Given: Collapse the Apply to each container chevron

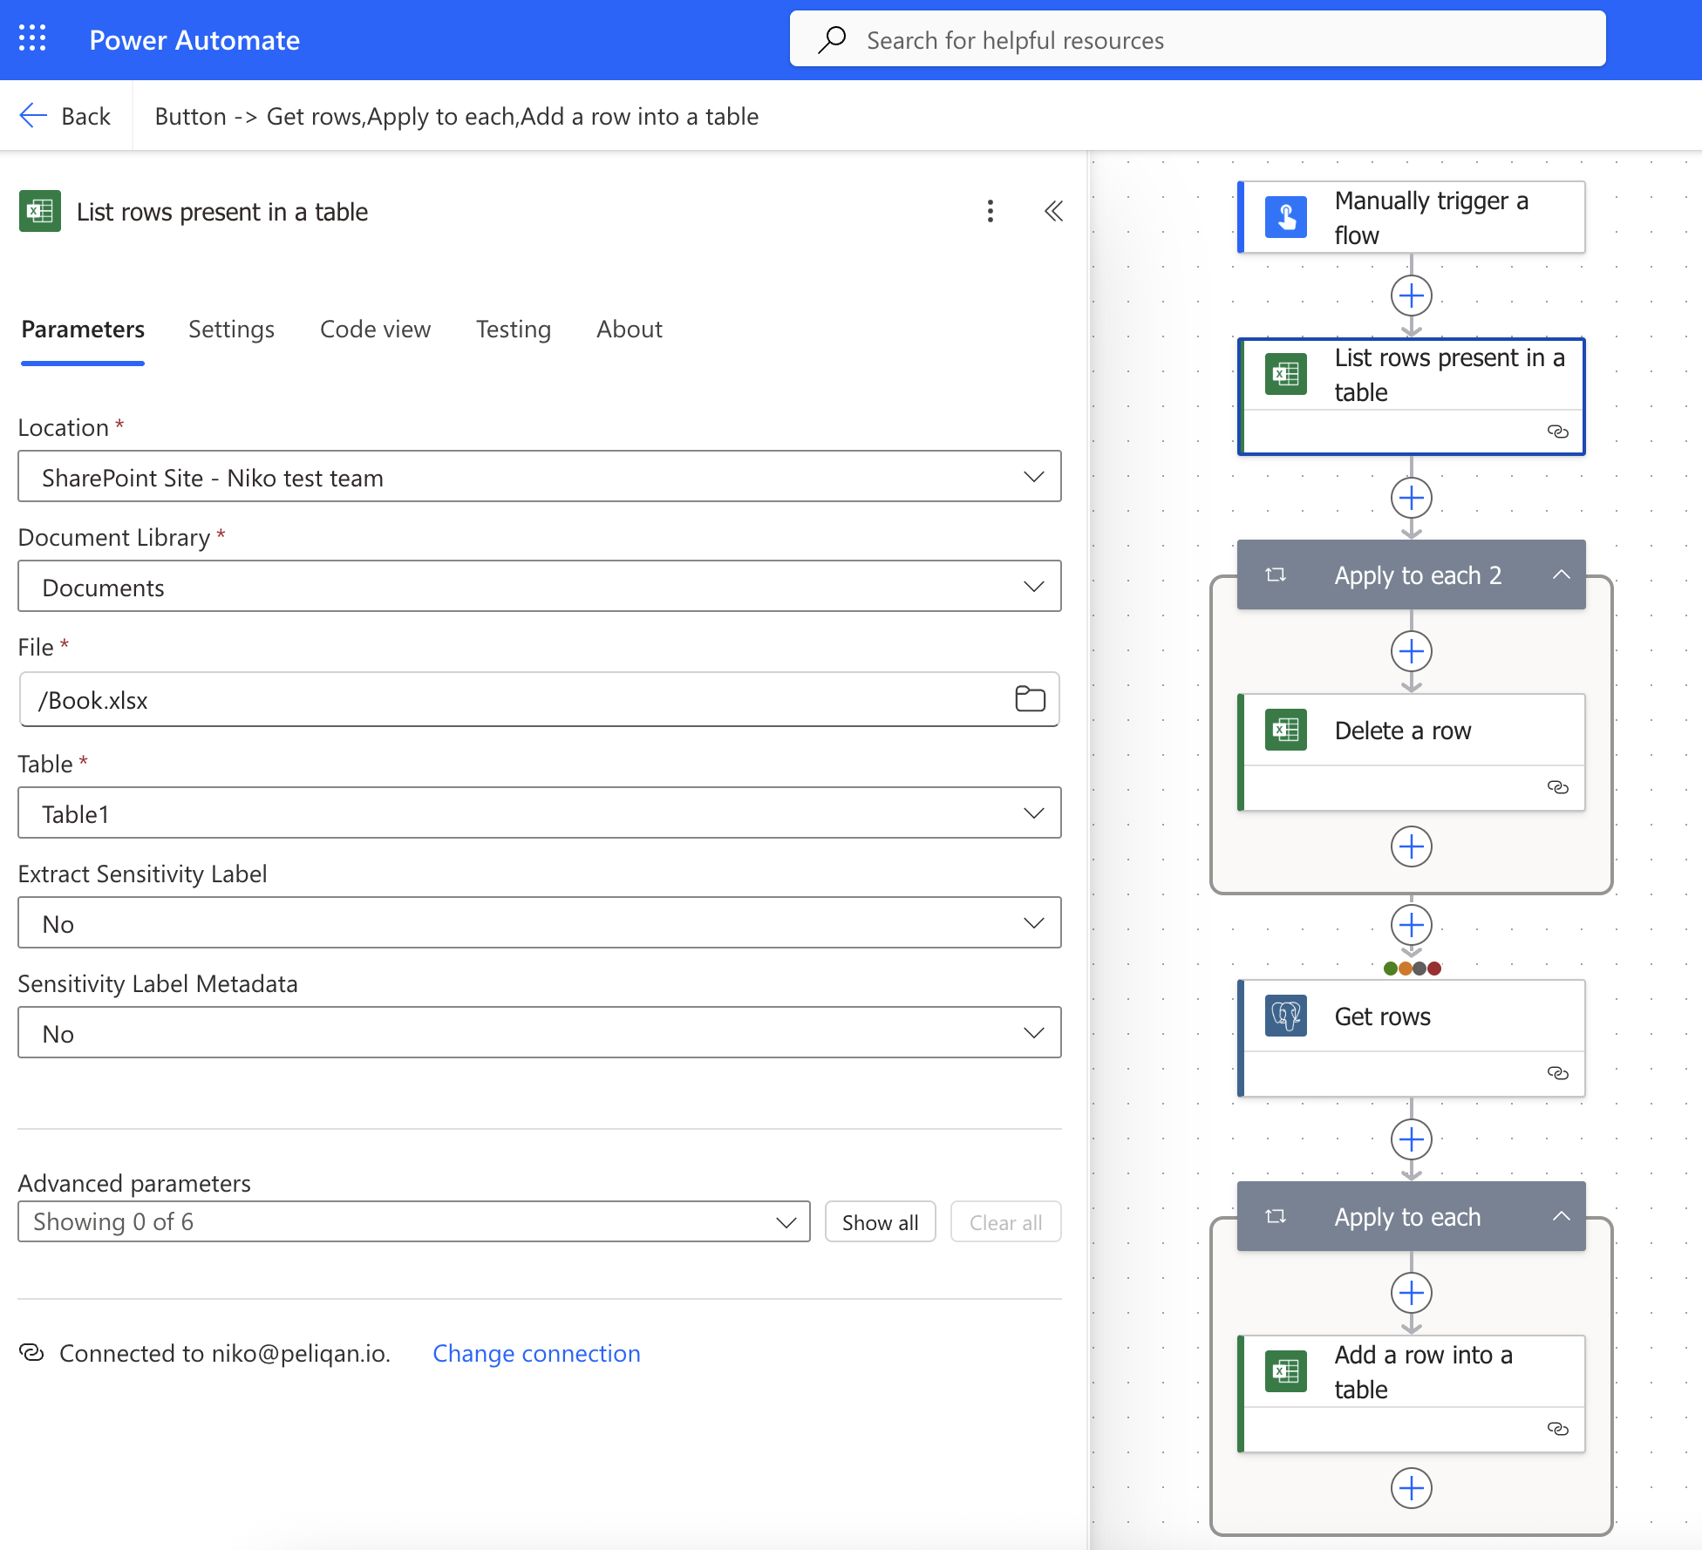Looking at the screenshot, I should pyautogui.click(x=1562, y=1216).
